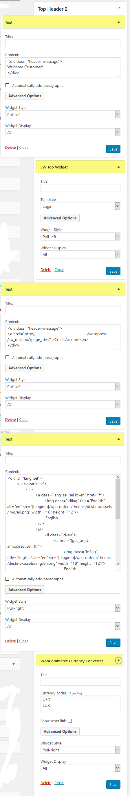Open Widget Display dropdown in SW Top Widget
This screenshot has width=130, height=796.
point(80,255)
